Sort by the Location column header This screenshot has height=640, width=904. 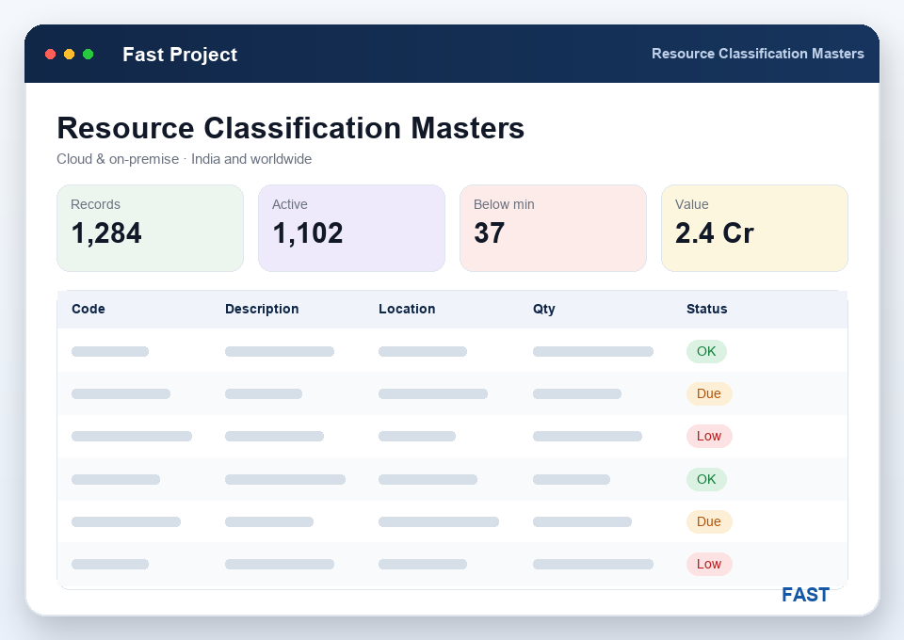click(x=407, y=309)
